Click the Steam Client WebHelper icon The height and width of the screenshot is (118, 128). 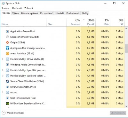(7, 81)
